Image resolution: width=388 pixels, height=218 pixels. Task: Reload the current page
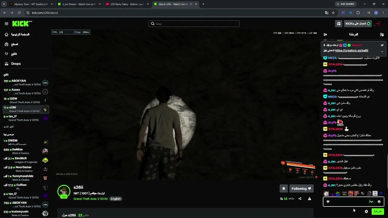[x=19, y=13]
